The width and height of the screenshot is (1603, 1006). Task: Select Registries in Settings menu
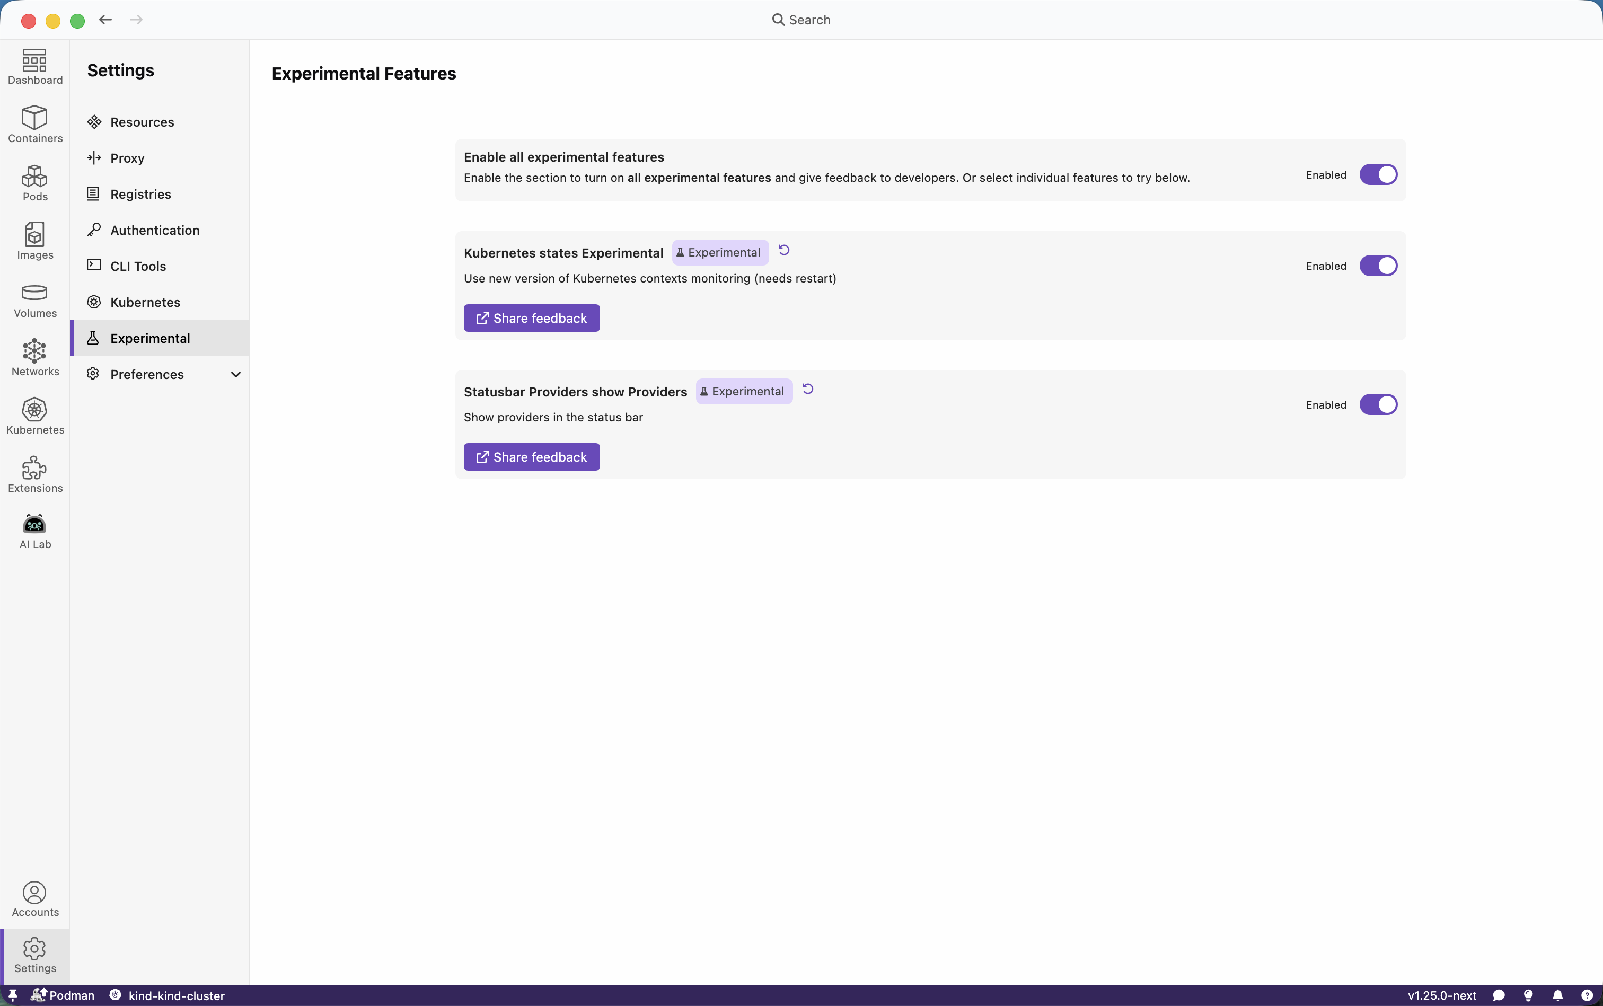coord(140,195)
